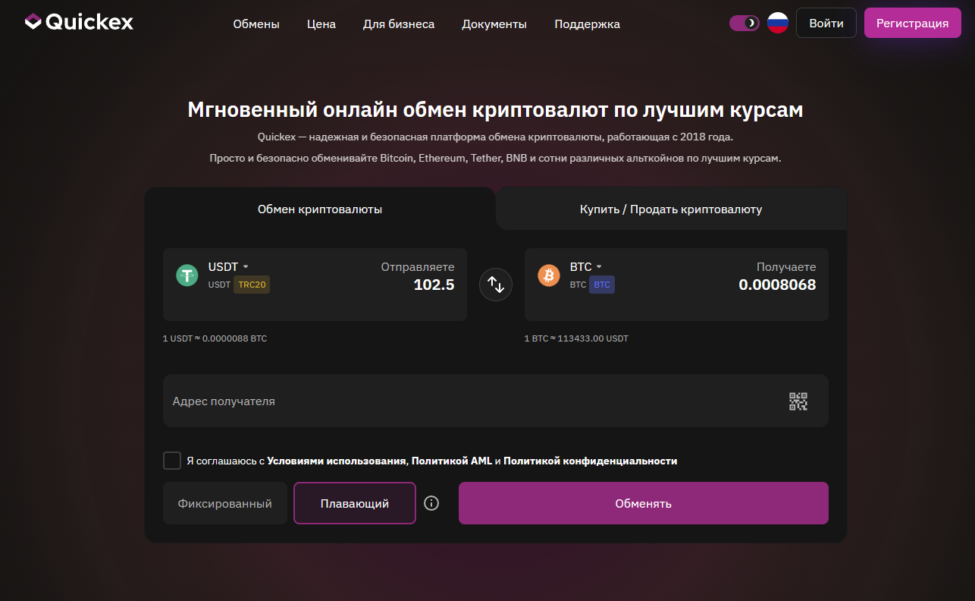975x601 pixels.
Task: Click the Адрес получателя address field
Action: tap(496, 401)
